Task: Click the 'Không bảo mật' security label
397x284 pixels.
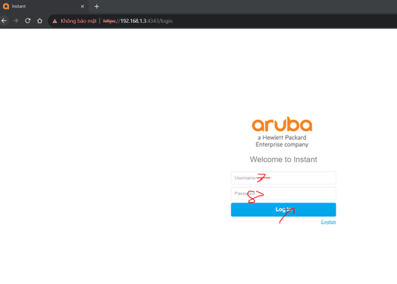Action: 78,21
